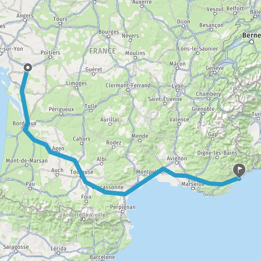Click the Perpignan city dot
261x261 pixels.
click(x=123, y=211)
